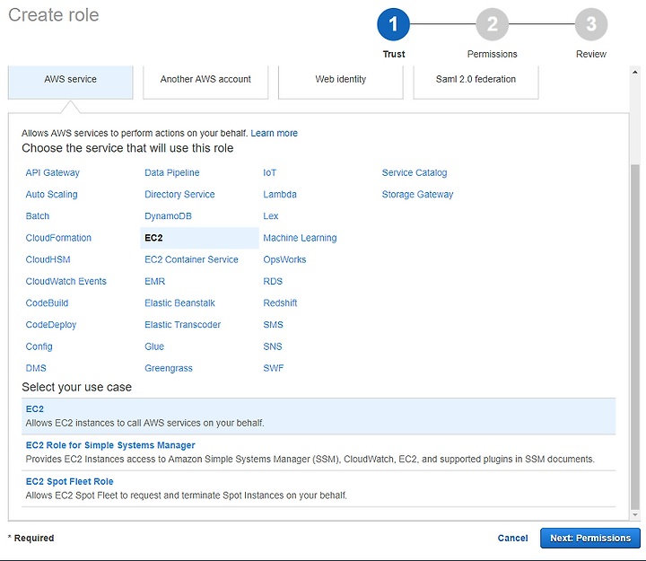This screenshot has width=646, height=561.
Task: Select Elastic Beanstalk service
Action: point(179,303)
